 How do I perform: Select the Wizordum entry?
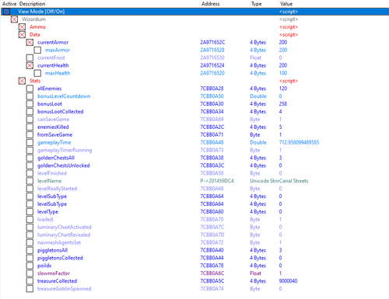33,19
